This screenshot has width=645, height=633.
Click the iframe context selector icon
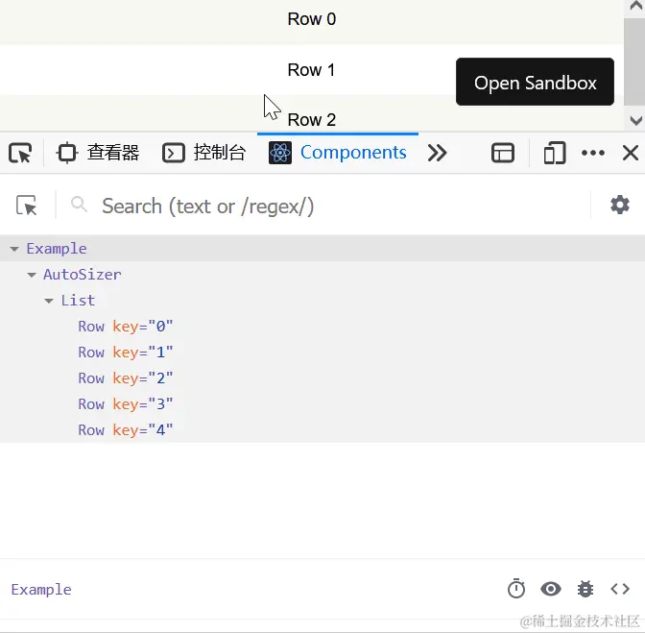click(x=503, y=153)
